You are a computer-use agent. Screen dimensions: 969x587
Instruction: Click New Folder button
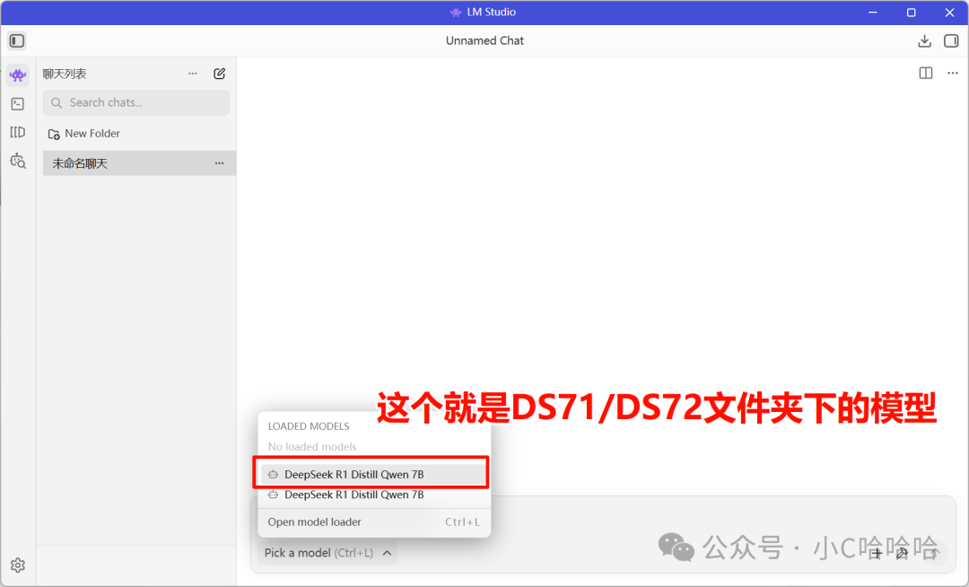(84, 134)
